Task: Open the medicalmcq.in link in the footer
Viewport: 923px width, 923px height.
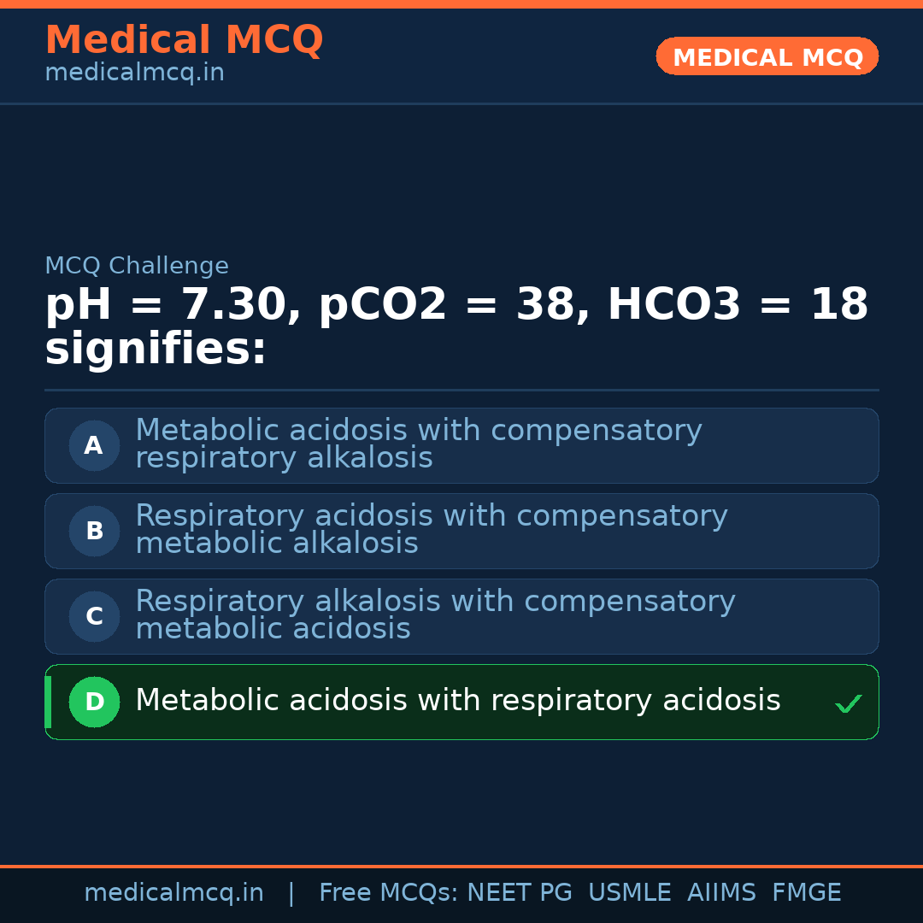Action: [x=173, y=893]
